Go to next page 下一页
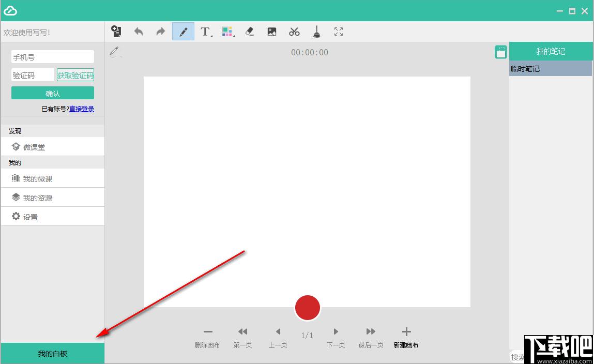 point(336,338)
